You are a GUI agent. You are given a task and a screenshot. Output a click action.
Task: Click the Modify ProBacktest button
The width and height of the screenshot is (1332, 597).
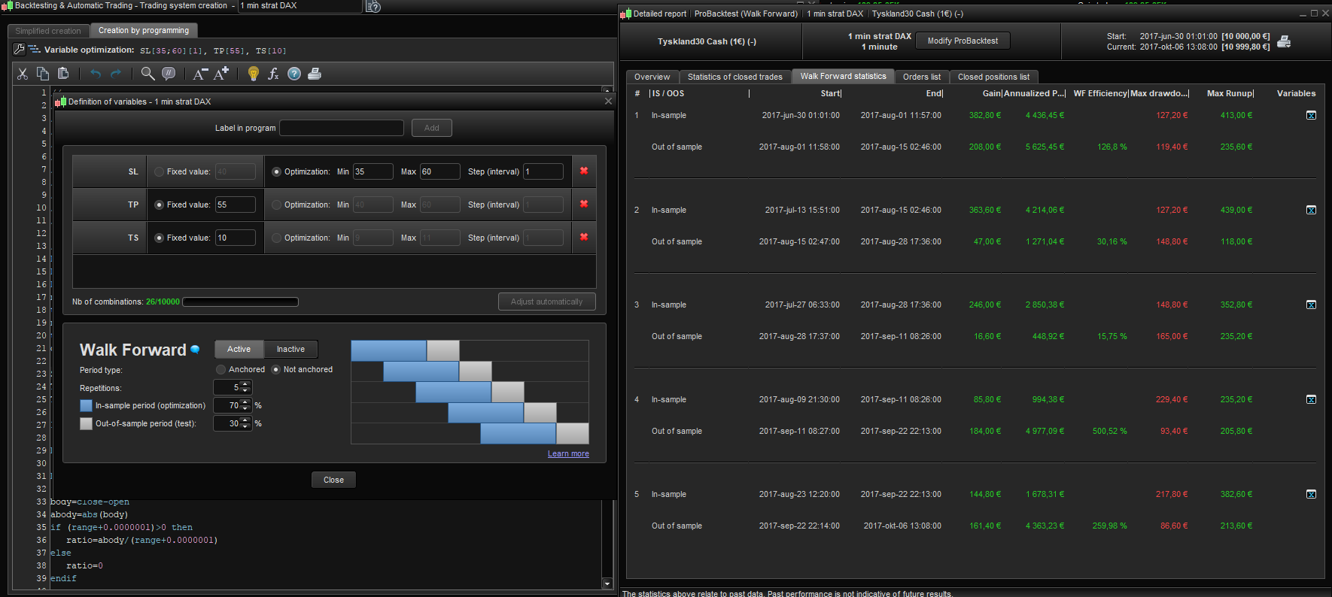(963, 41)
